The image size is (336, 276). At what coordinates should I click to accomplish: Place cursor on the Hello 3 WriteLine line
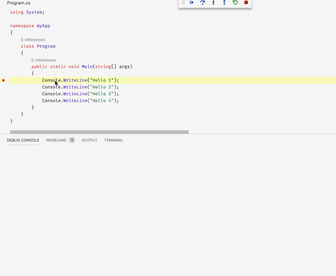point(80,94)
